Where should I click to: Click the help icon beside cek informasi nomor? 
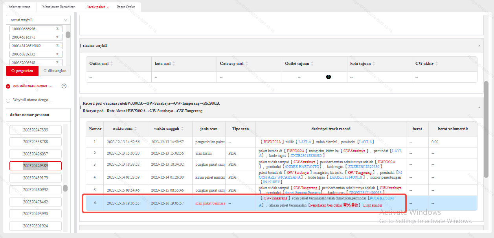(x=64, y=86)
